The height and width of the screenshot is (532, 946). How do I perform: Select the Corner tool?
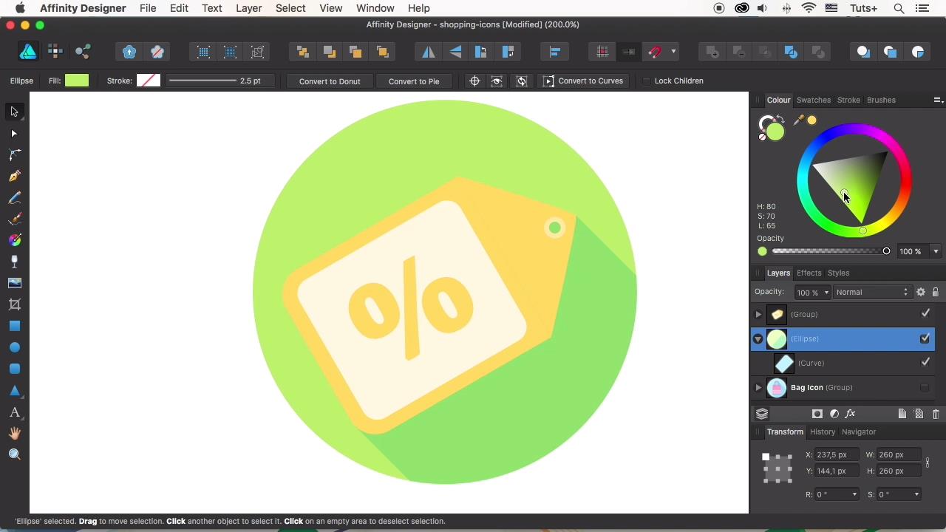coord(14,154)
